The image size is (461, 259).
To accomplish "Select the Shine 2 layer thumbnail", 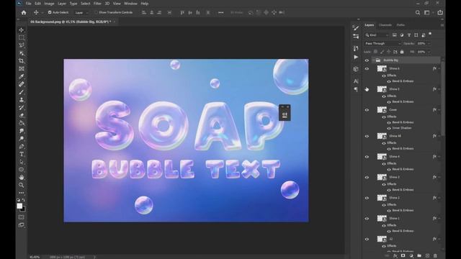I will pos(382,198).
